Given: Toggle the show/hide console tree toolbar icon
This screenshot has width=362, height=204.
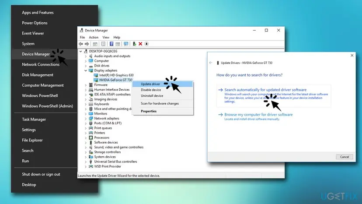Looking at the screenshot, I should (x=95, y=44).
